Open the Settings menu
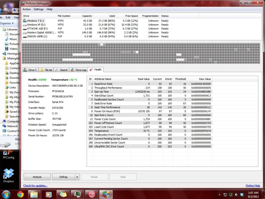 (39, 9)
